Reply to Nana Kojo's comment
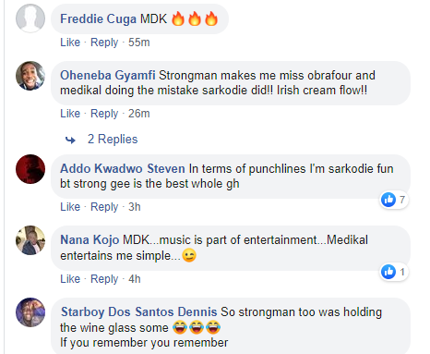Image resolution: width=430 pixels, height=354 pixels. tap(104, 279)
